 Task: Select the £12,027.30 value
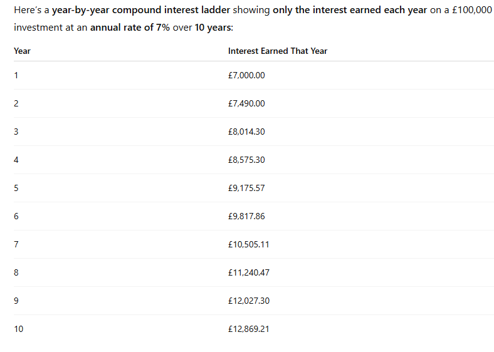point(249,301)
